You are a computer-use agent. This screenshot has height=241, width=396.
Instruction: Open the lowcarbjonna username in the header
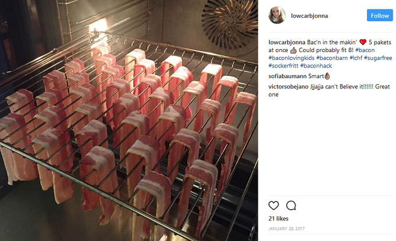click(309, 15)
